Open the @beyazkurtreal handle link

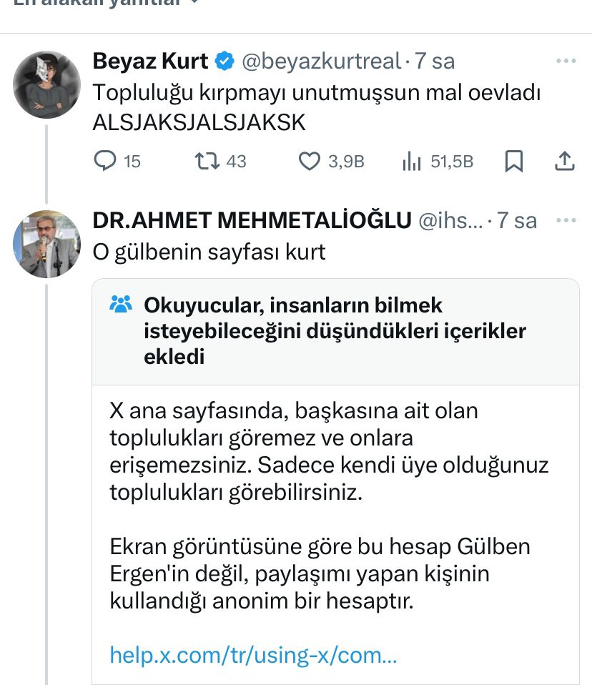coord(321,61)
